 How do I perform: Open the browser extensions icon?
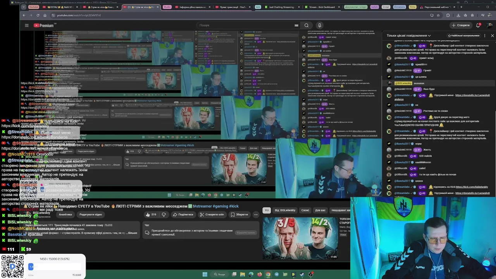click(x=448, y=15)
